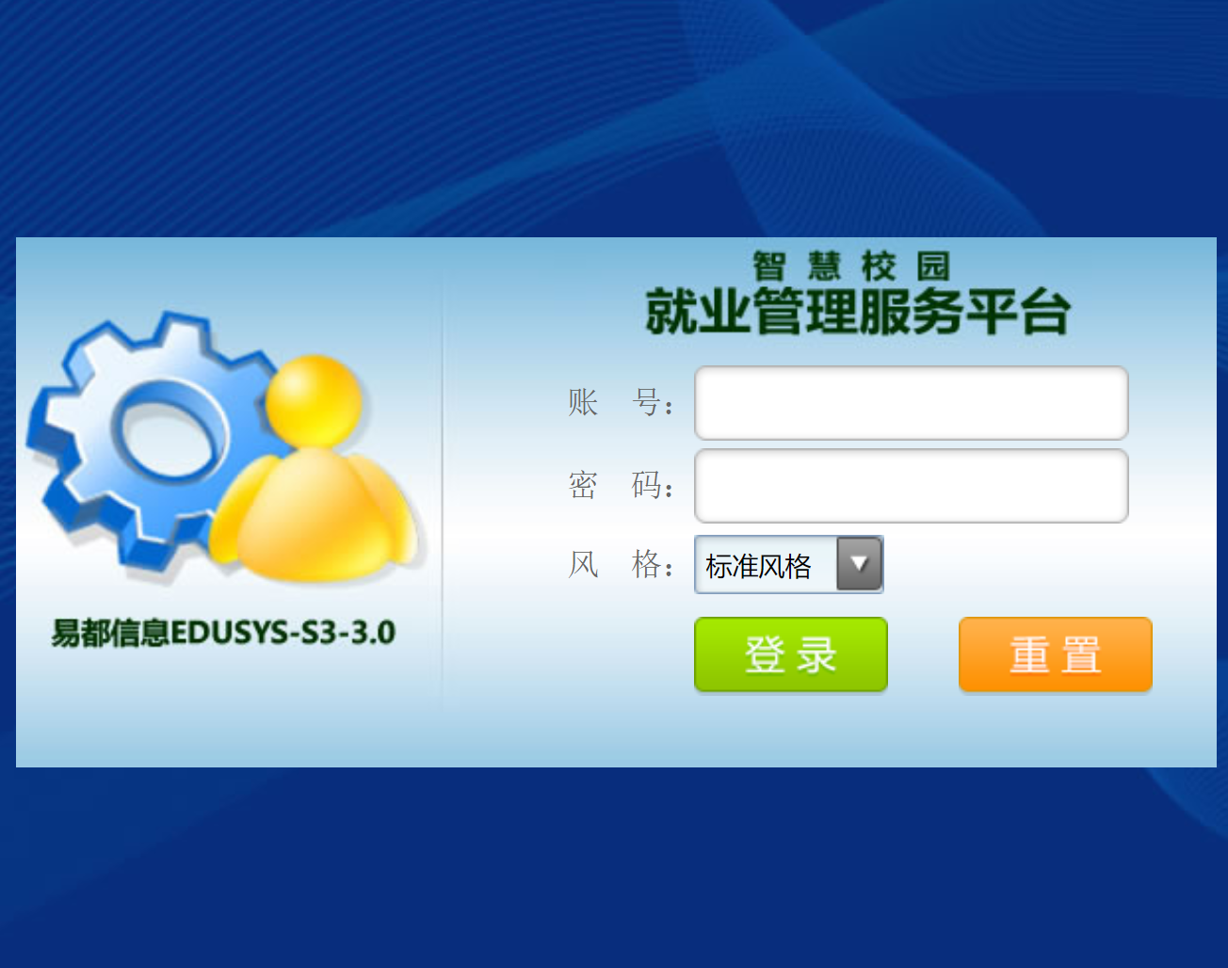Click the 智慧校园 heading text

(851, 266)
